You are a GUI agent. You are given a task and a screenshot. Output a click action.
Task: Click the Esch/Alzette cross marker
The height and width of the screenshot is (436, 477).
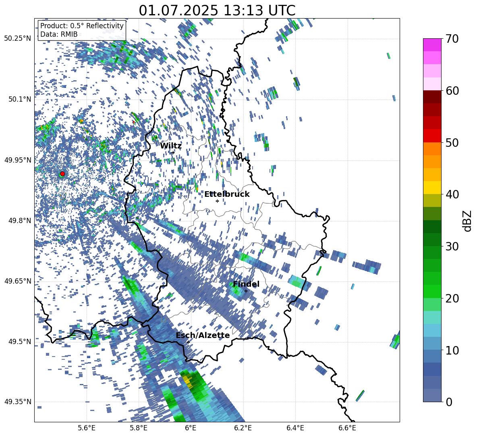[188, 342]
